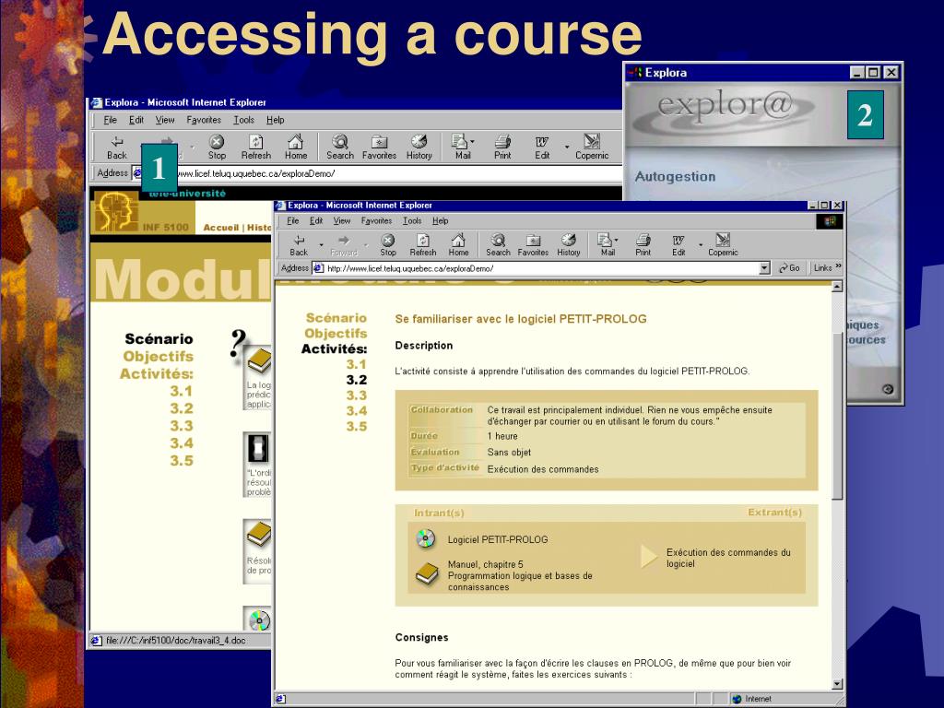Click Accueil link in rear window header
Image resolution: width=944 pixels, height=708 pixels.
tap(221, 228)
